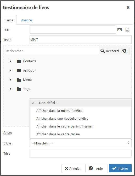Open the Cible dropdown select
This screenshot has width=135, height=176.
[81, 143]
